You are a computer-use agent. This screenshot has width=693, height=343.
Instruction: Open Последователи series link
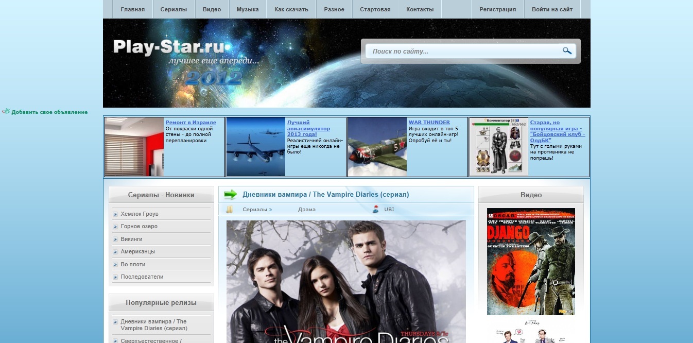pos(142,277)
